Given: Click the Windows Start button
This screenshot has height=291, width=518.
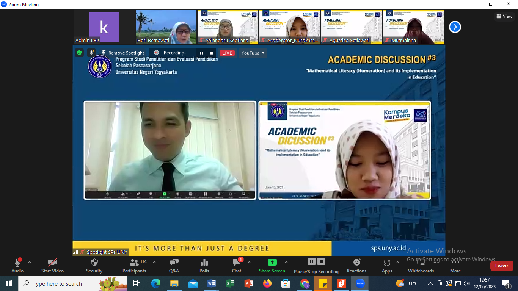Looking at the screenshot, I should (x=9, y=283).
